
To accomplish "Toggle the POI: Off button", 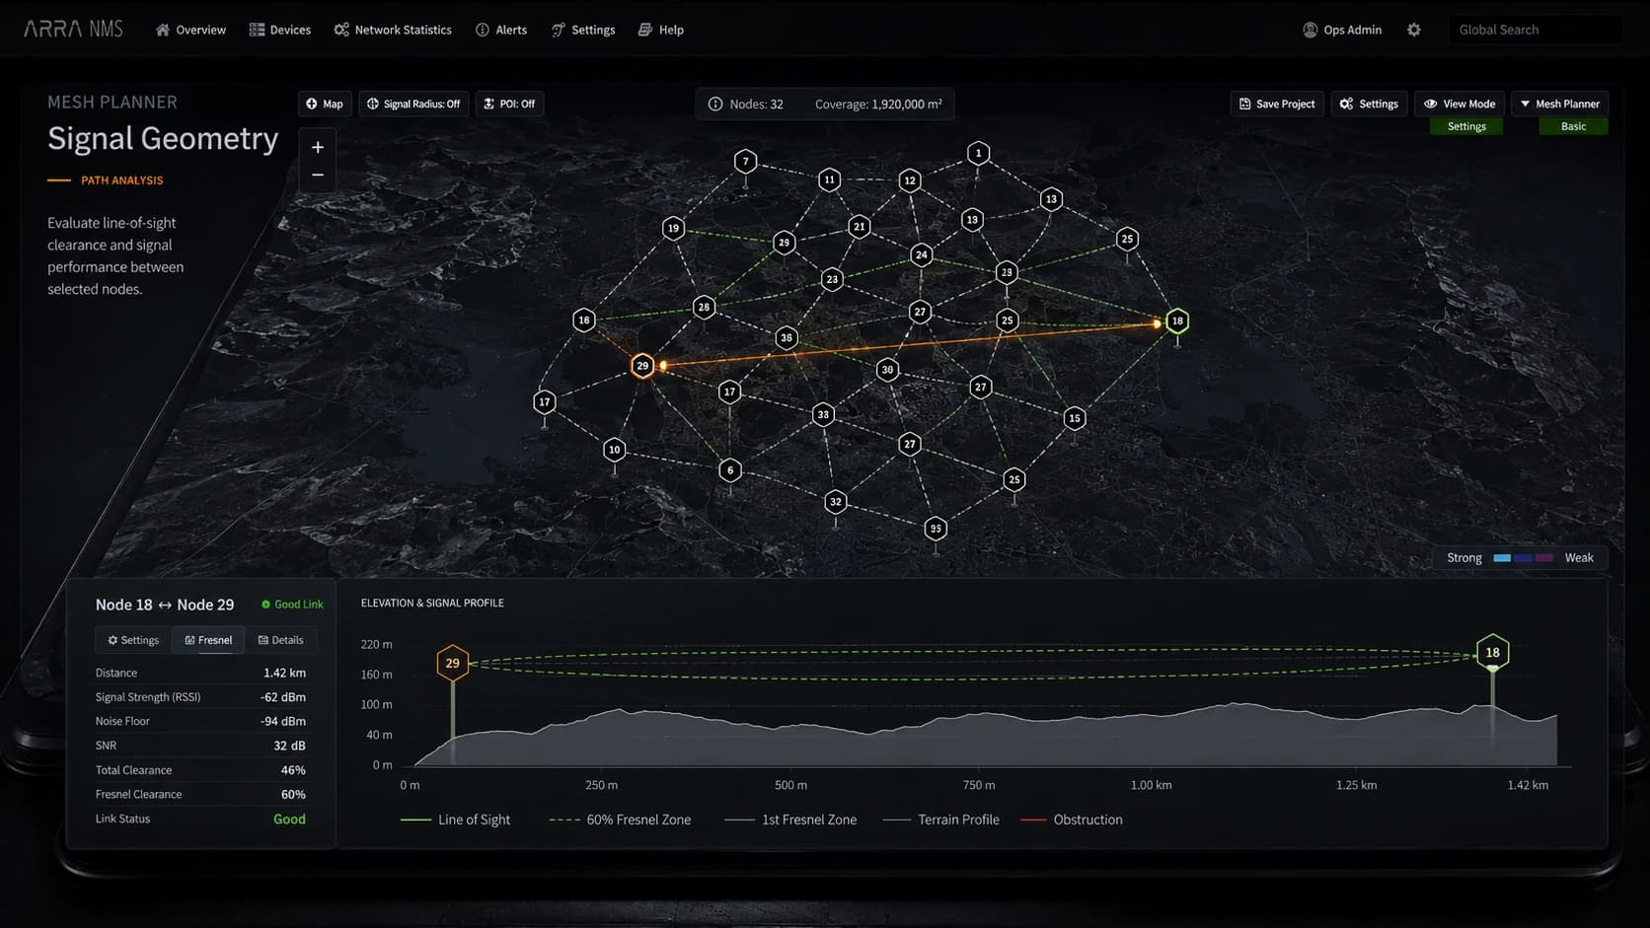I will 510,104.
